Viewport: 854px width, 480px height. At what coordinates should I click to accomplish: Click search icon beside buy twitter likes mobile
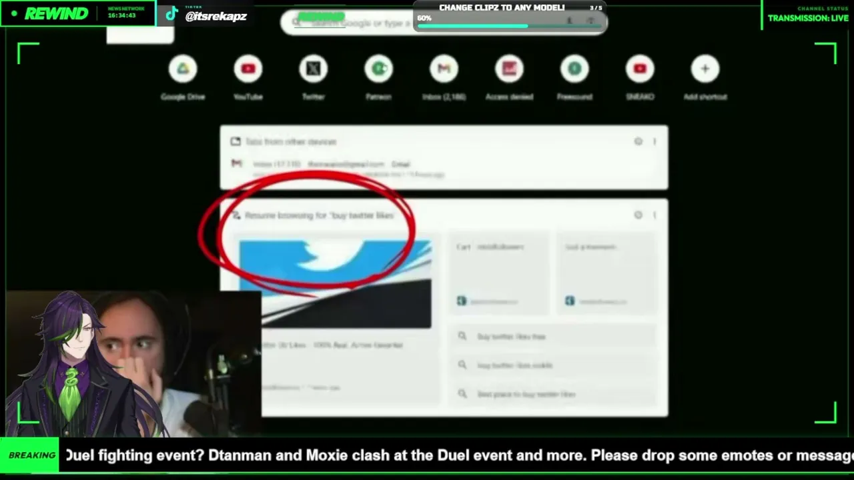(x=462, y=365)
